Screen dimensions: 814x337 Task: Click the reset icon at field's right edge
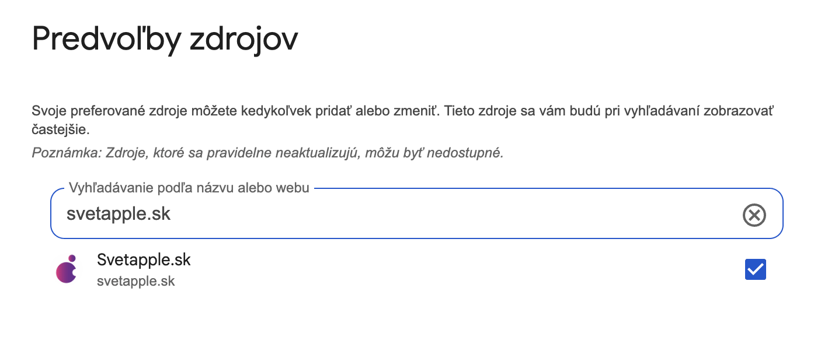[754, 214]
